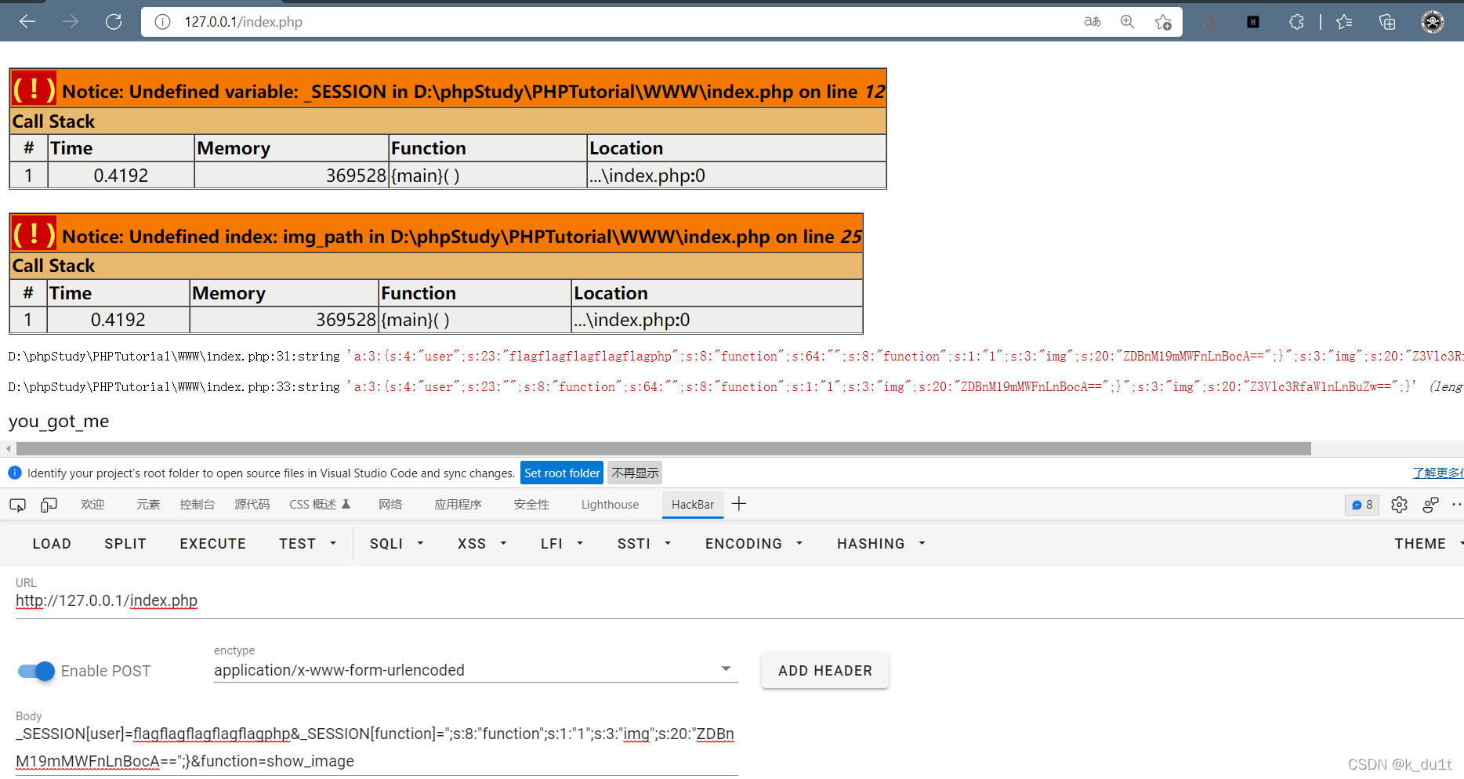The image size is (1464, 779).
Task: Click the info icon in root folder banner
Action: (15, 473)
